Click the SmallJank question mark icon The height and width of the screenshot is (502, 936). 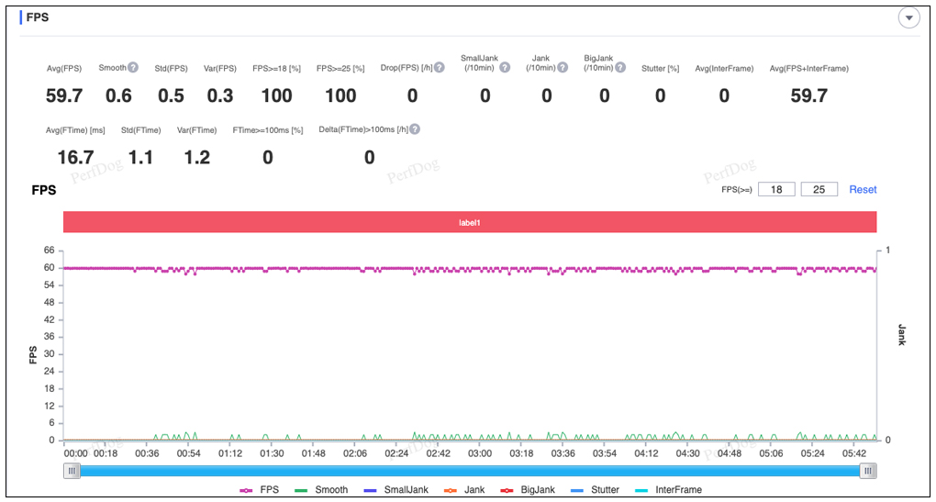505,68
